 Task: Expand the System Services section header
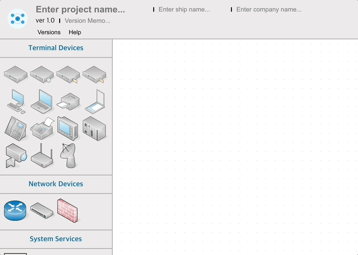click(56, 239)
